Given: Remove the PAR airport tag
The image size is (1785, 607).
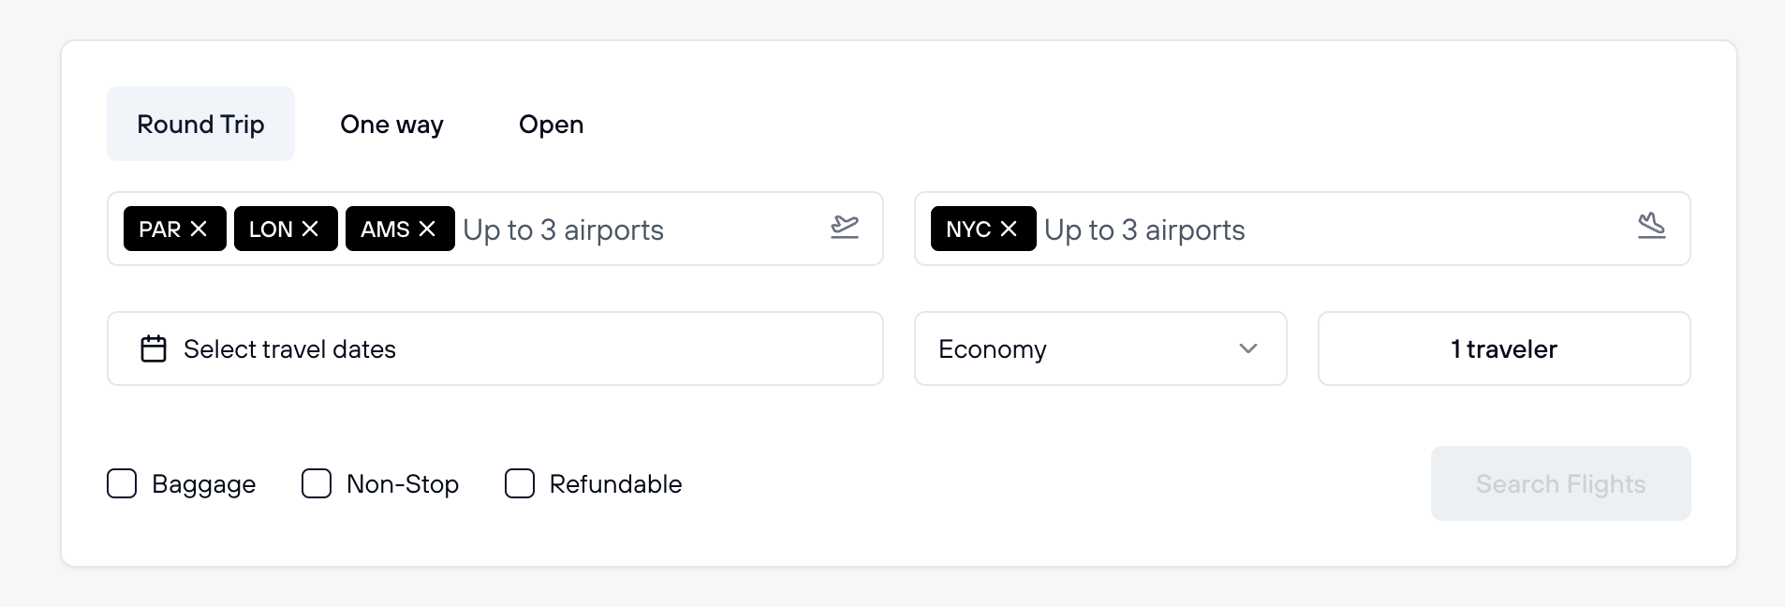Looking at the screenshot, I should click(199, 228).
